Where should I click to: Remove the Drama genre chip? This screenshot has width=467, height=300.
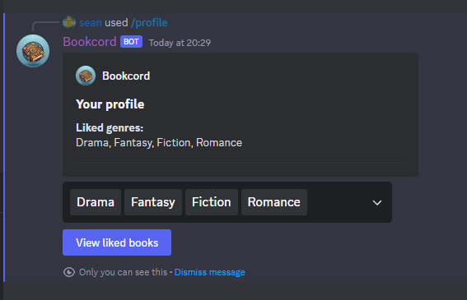coord(96,202)
